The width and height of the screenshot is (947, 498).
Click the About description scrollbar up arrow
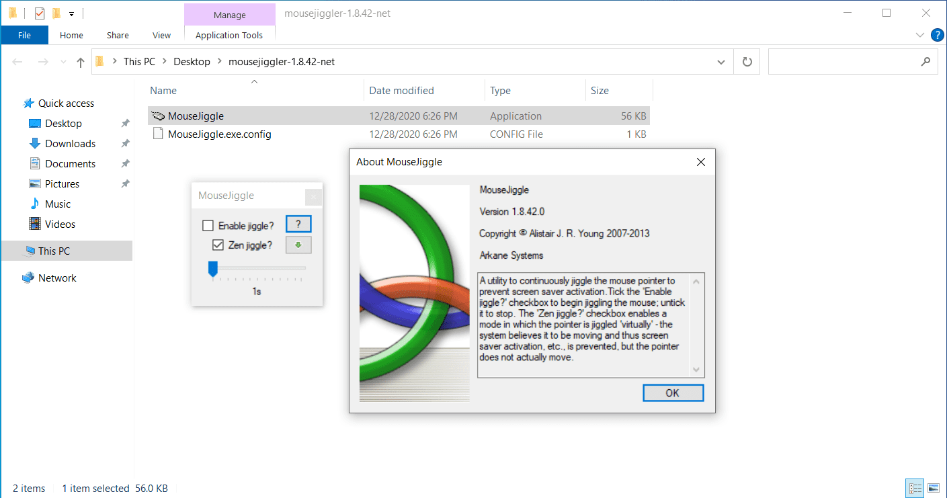pos(696,281)
